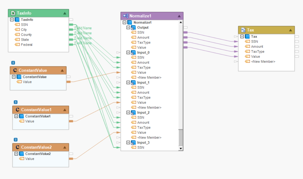Click the Excel icon on TaxInfo header
The height and width of the screenshot is (179, 303).
(13, 13)
